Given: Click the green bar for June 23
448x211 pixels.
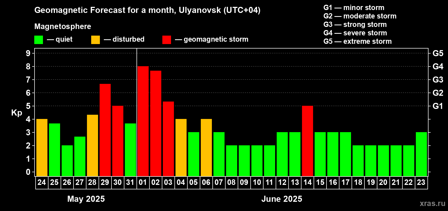Looking at the screenshot, I should click(x=421, y=154).
